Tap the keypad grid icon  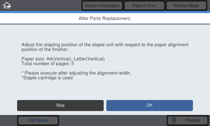click(174, 120)
